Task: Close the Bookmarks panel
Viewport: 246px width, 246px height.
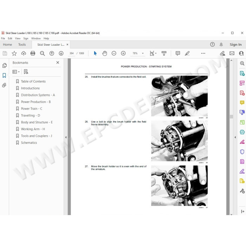Action: tap(58, 63)
